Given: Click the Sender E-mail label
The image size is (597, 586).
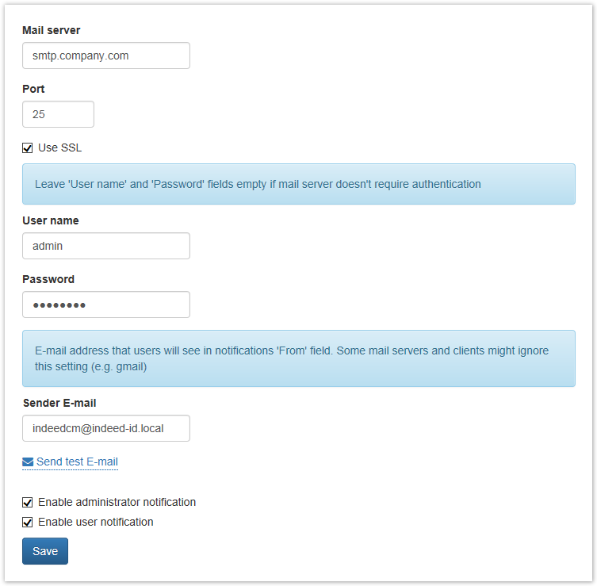Looking at the screenshot, I should point(59,404).
